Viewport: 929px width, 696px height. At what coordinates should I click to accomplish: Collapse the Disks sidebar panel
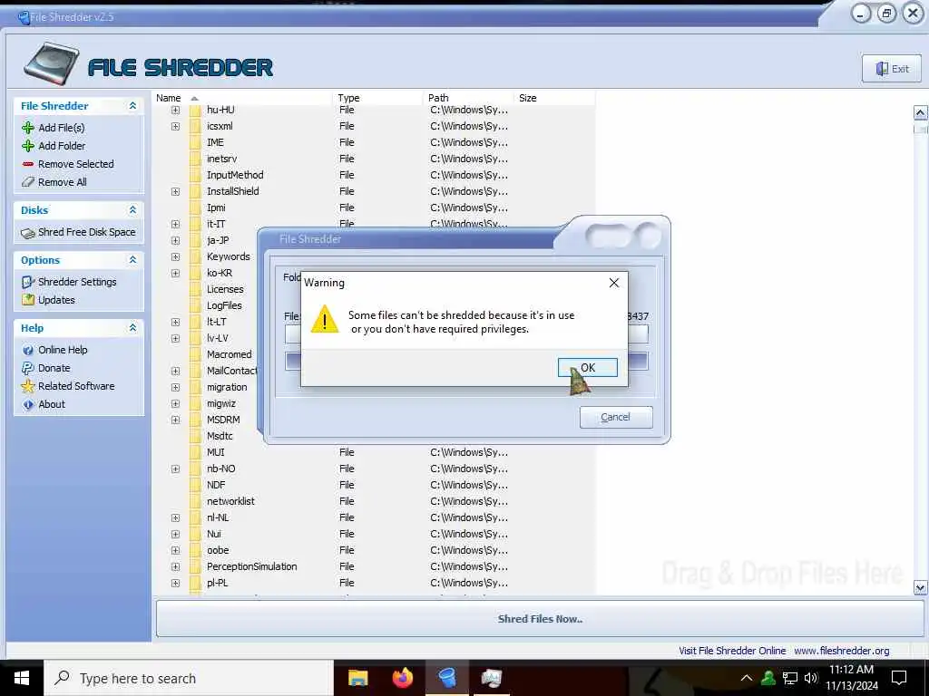point(132,210)
